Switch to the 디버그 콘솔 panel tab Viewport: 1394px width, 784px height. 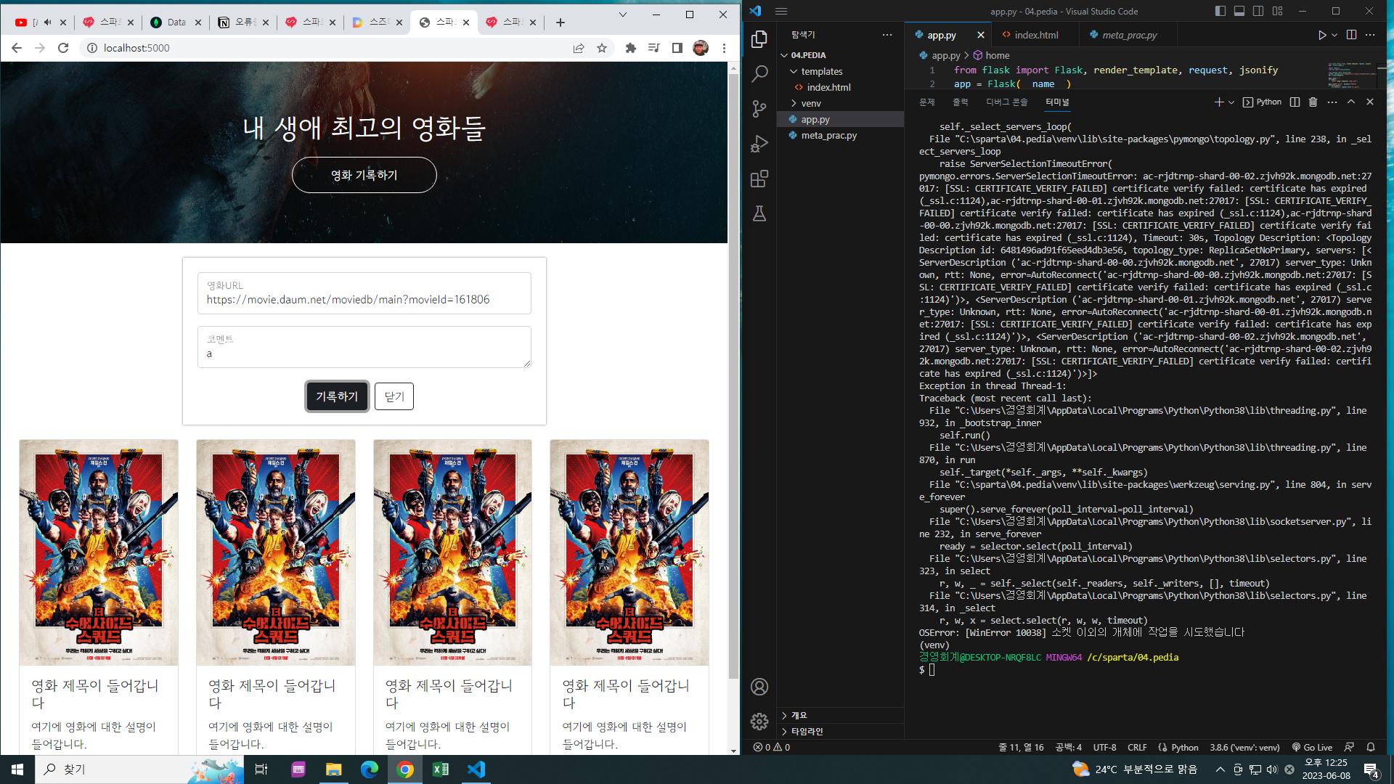[x=1006, y=102]
